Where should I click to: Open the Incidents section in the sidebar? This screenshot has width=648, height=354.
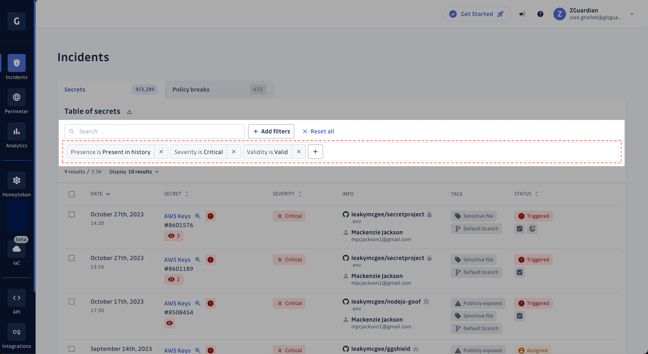(x=17, y=67)
